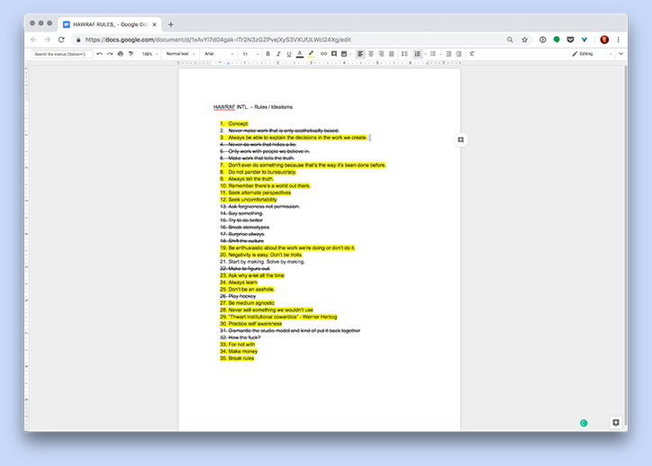The image size is (652, 466).
Task: Toggle Italic formatting
Action: pos(278,54)
